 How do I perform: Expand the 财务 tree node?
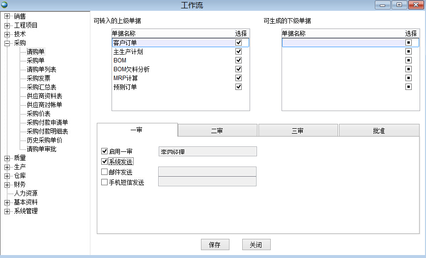[x=7, y=185]
